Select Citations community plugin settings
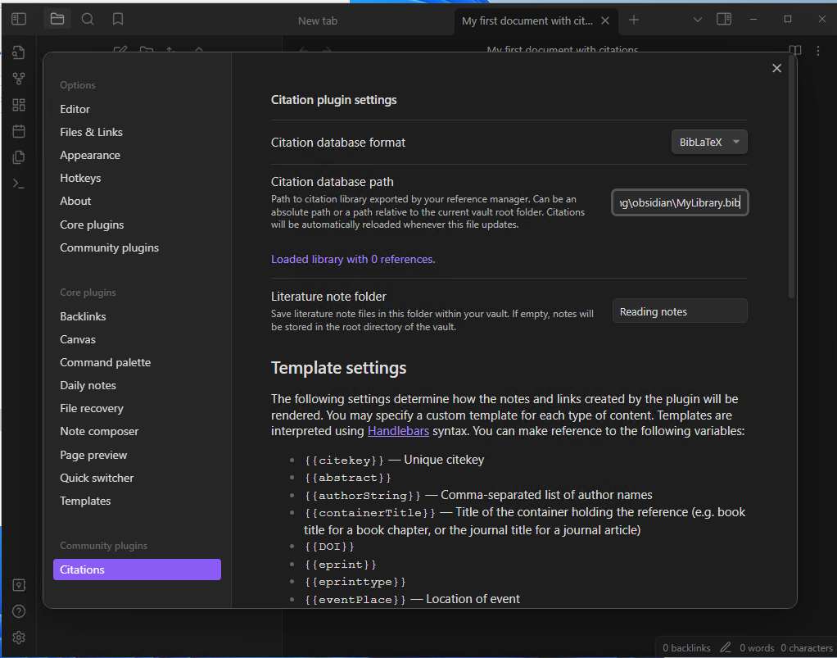This screenshot has height=658, width=837. click(137, 570)
